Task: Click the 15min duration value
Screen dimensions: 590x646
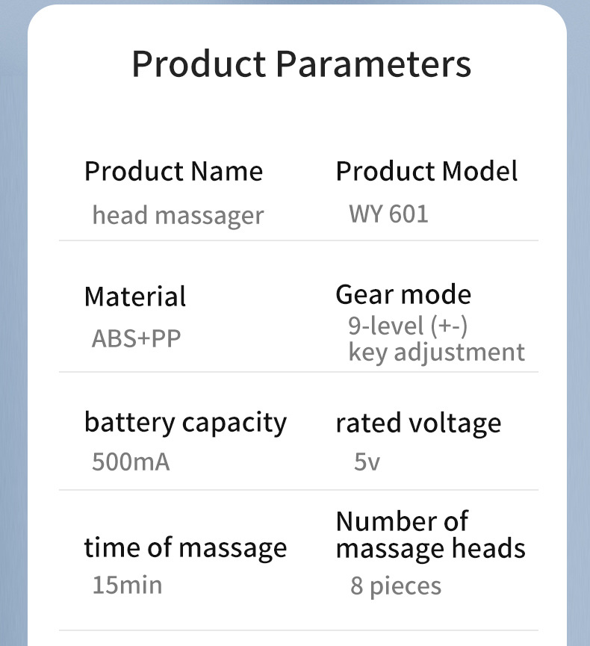Action: tap(127, 585)
